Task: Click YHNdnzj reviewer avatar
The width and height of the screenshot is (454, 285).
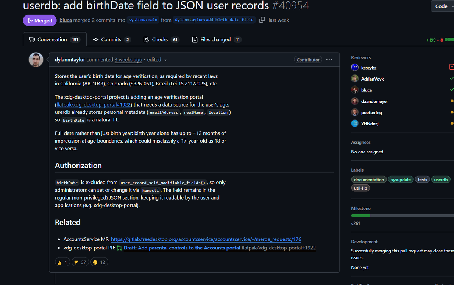Action: [355, 124]
